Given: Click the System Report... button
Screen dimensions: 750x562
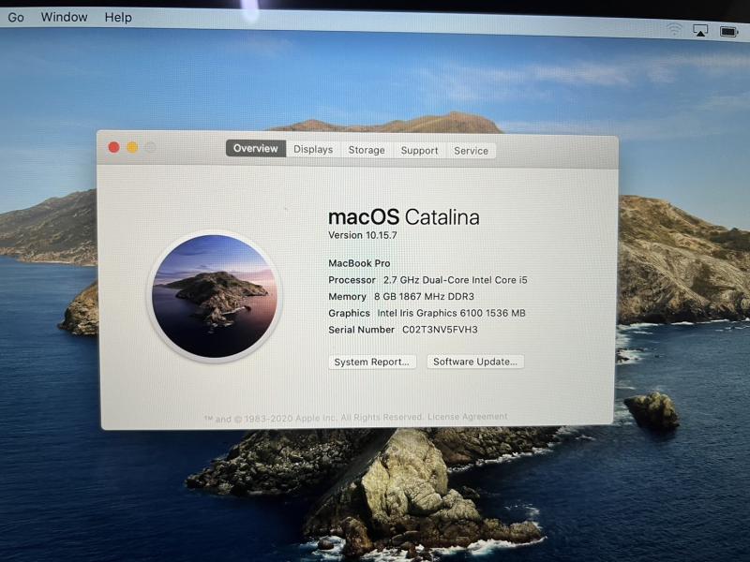Looking at the screenshot, I should click(371, 362).
